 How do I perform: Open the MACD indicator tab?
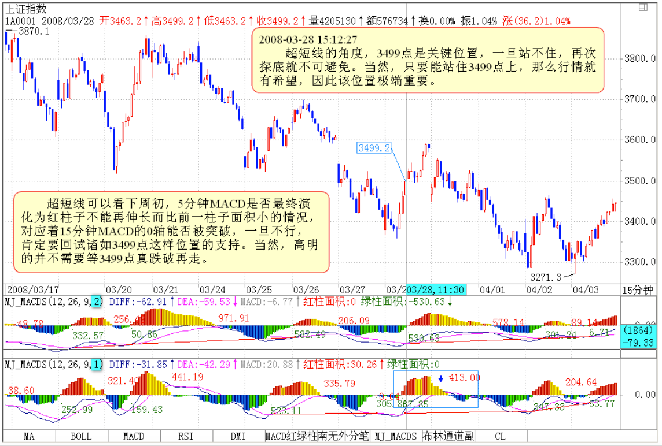[134, 436]
